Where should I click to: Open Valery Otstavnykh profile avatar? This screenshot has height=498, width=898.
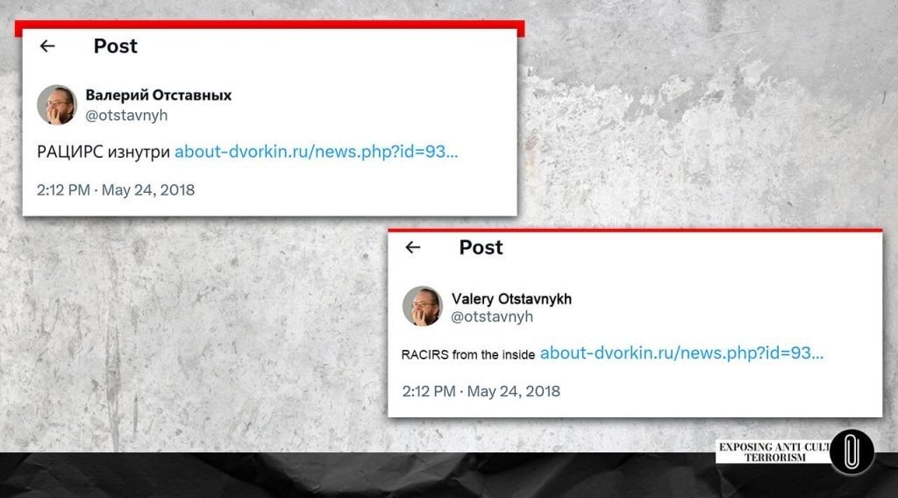point(422,306)
